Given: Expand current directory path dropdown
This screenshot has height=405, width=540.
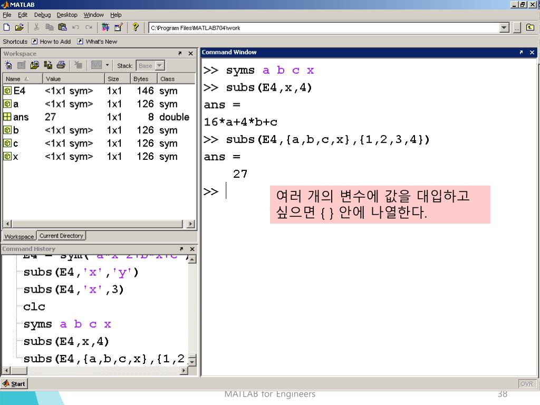Looking at the screenshot, I should 504,28.
